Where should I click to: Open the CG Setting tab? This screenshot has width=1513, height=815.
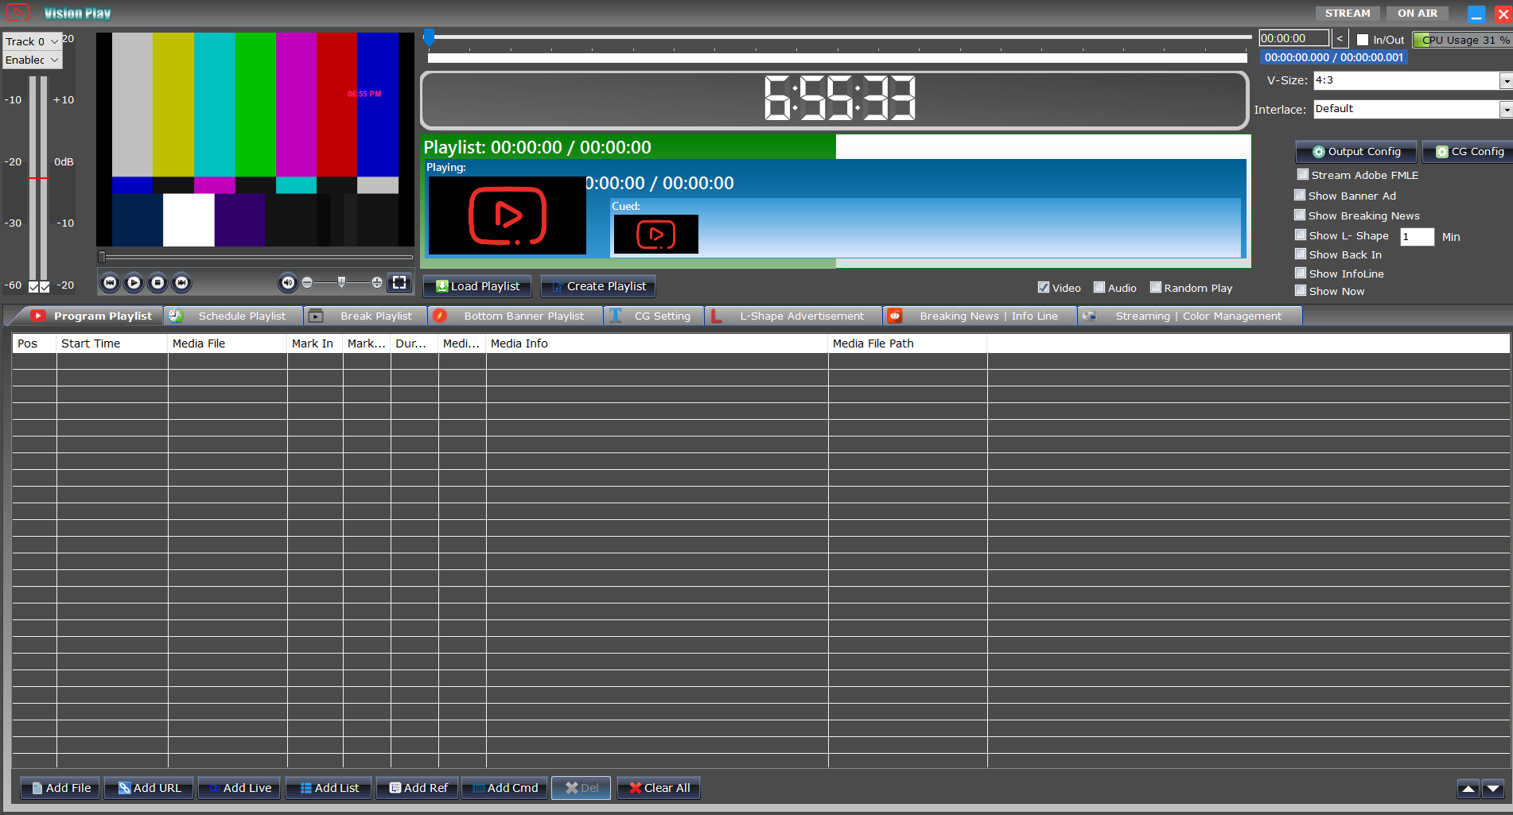click(662, 316)
